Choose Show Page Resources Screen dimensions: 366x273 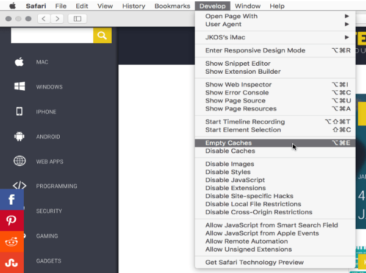point(275,108)
